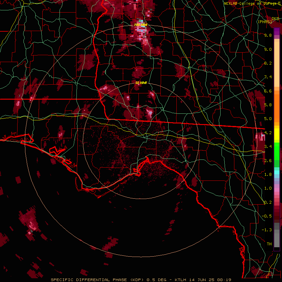
Task: Click the 3.4 value on the color scale
Action: pos(268,147)
